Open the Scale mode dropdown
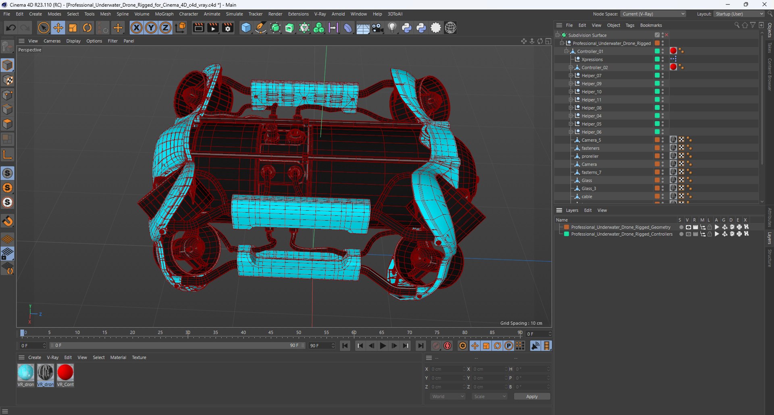Screen dimensions: 774x415 coord(489,396)
